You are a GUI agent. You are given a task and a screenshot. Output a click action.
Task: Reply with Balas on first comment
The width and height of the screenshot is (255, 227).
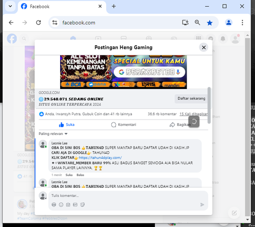tap(80, 175)
